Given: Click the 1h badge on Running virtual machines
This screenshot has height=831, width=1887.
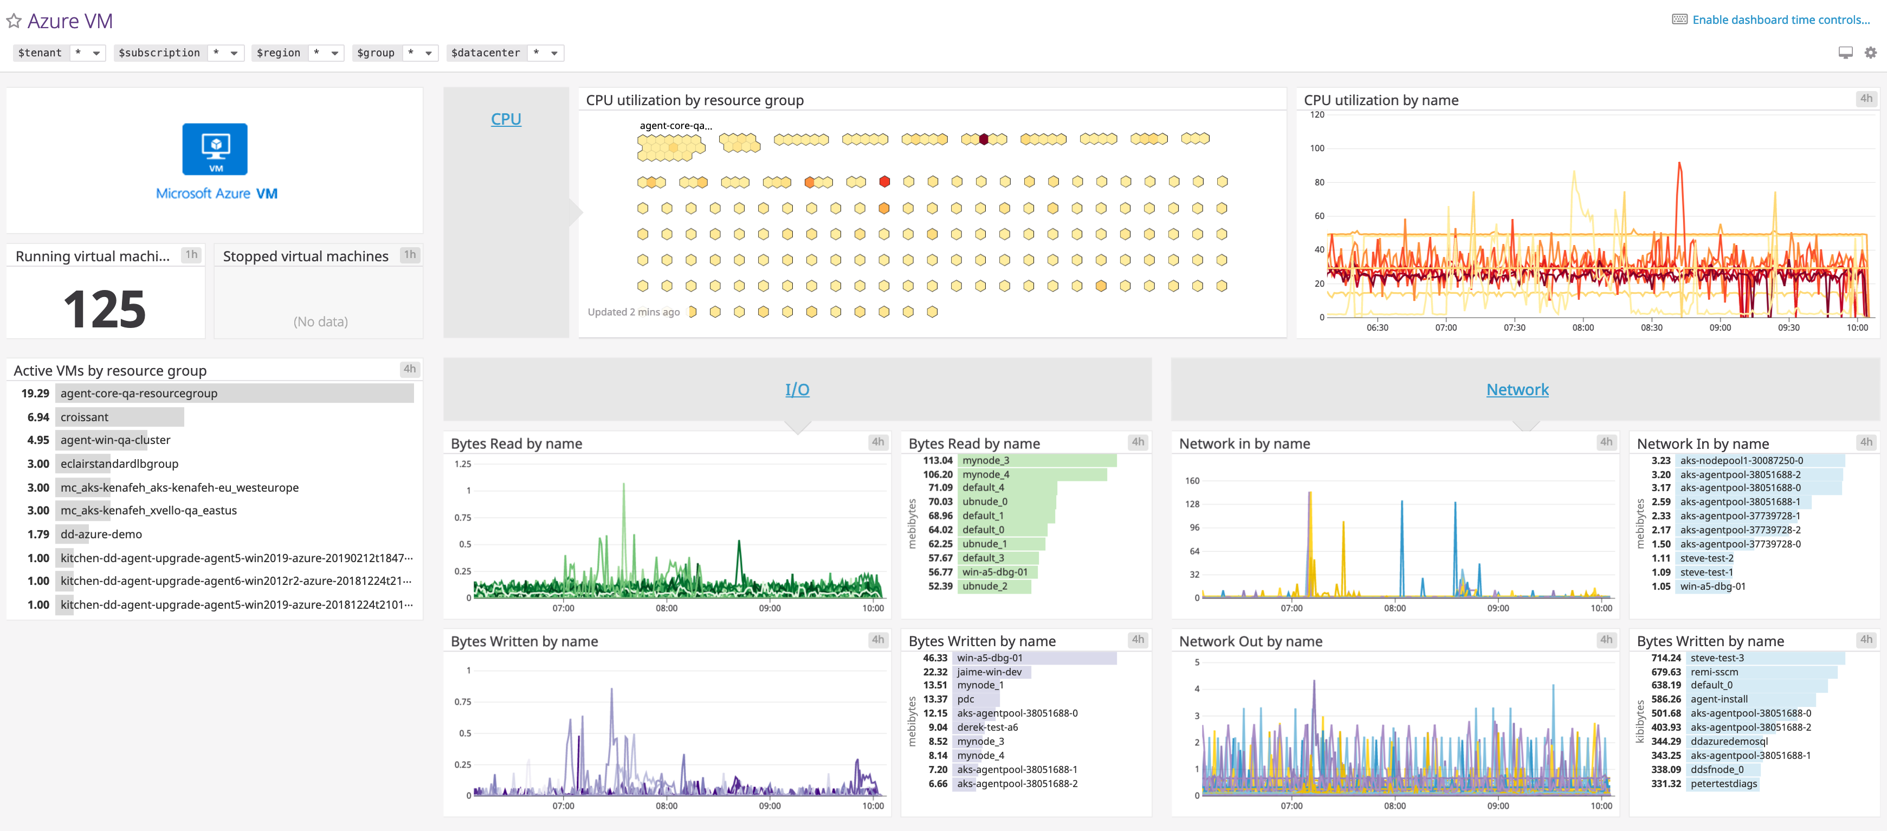Looking at the screenshot, I should 192,254.
